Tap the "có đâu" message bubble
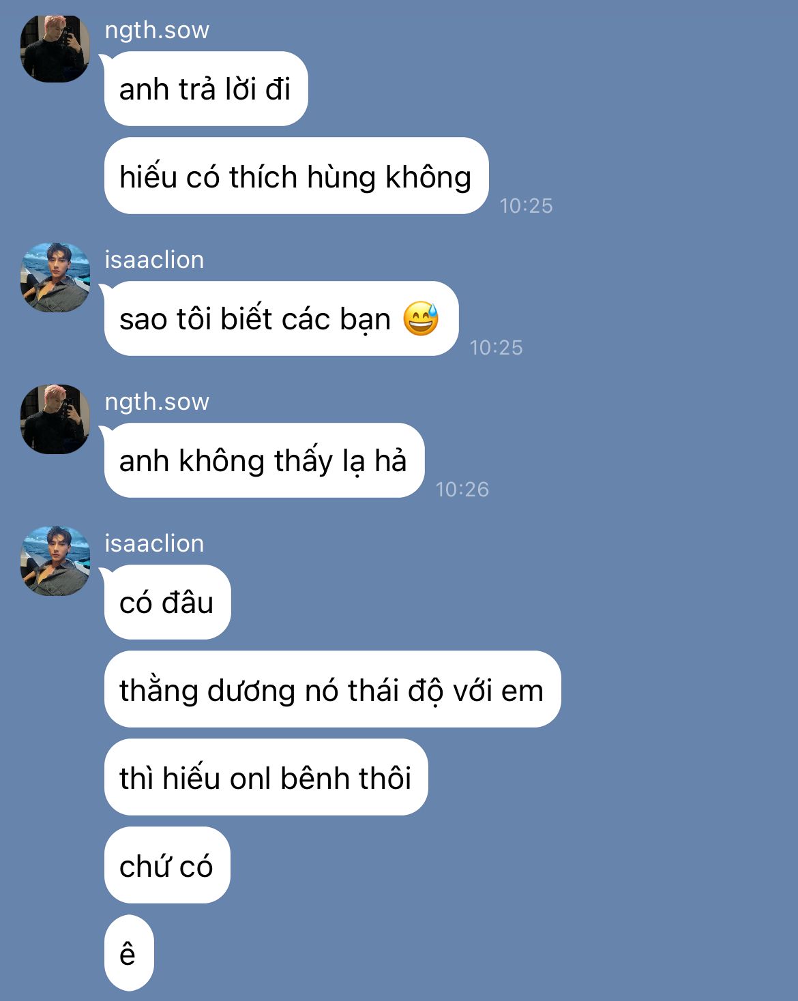This screenshot has width=798, height=1001. [x=168, y=602]
